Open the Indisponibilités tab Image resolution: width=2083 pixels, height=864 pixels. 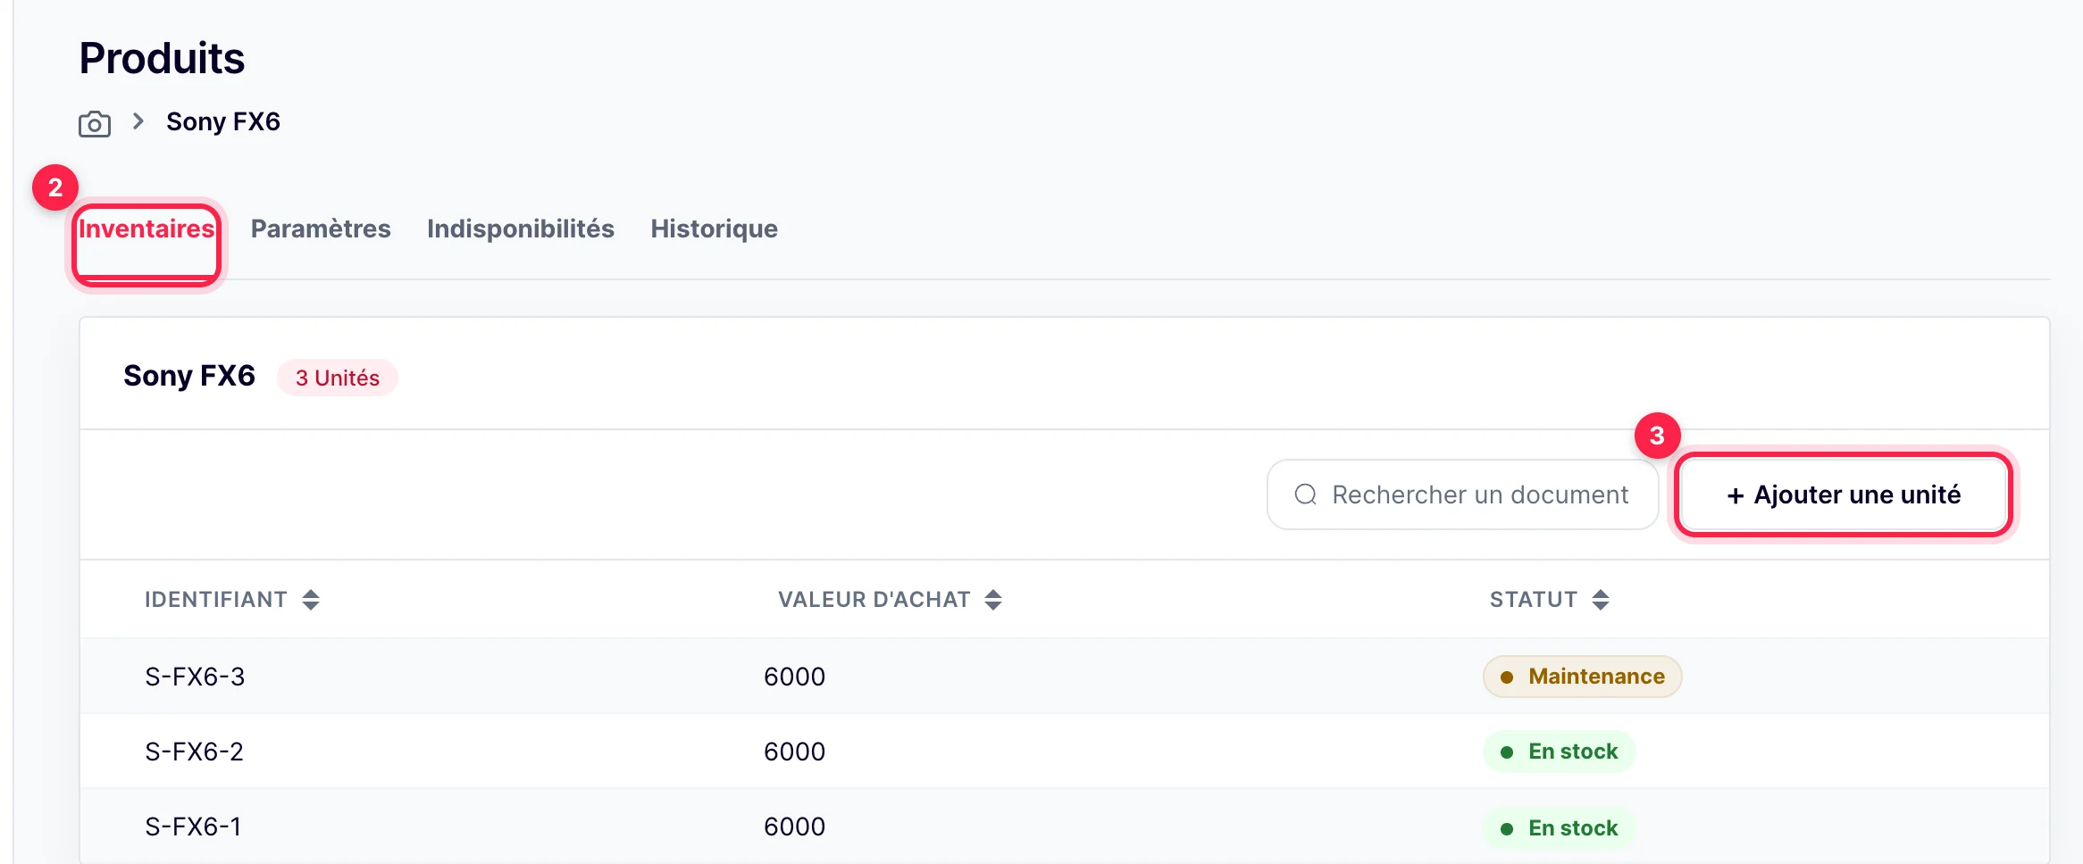pos(521,229)
